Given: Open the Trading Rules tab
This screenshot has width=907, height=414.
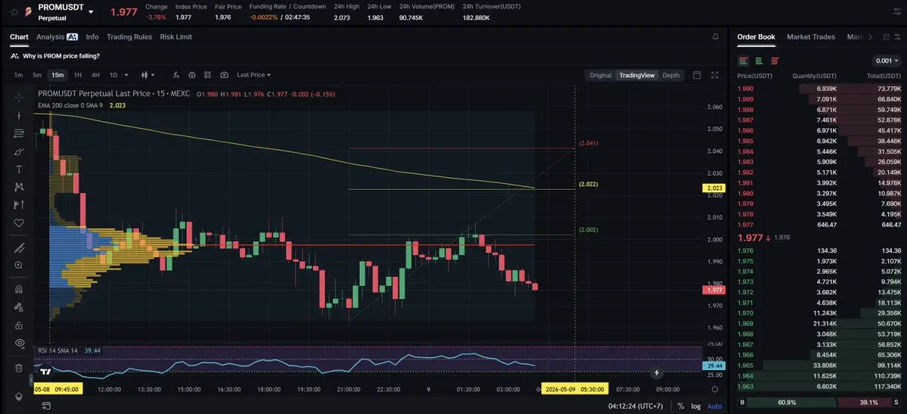Looking at the screenshot, I should point(129,36).
